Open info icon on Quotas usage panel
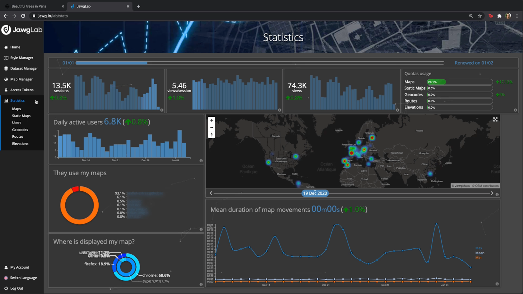523x294 pixels. 515,110
